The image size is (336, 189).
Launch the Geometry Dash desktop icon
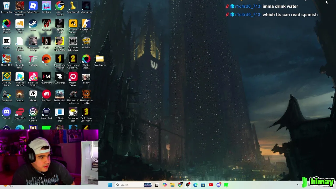(6, 79)
